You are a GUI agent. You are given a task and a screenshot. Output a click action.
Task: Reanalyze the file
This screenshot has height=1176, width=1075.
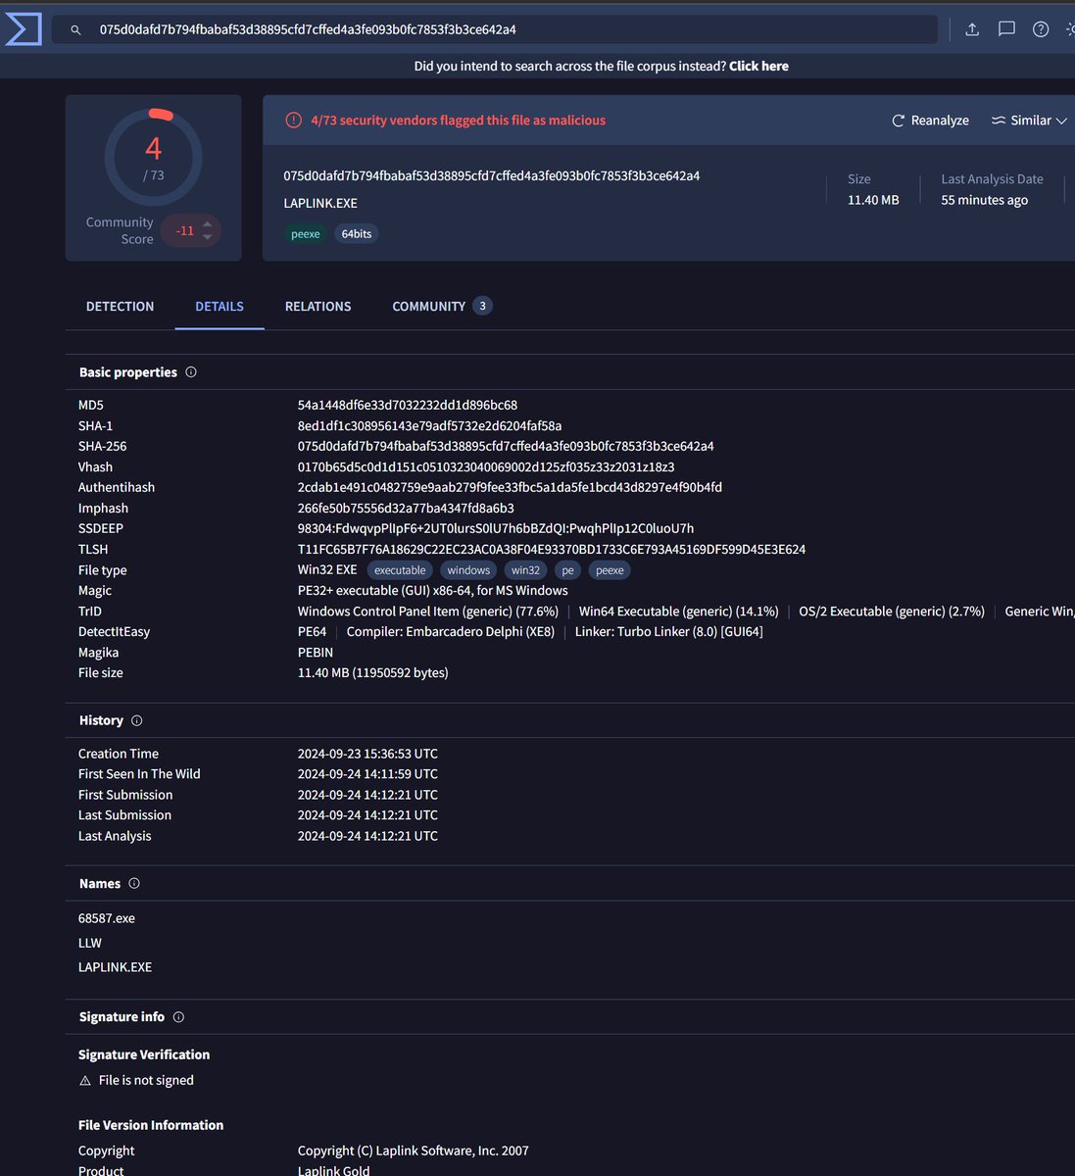click(930, 121)
